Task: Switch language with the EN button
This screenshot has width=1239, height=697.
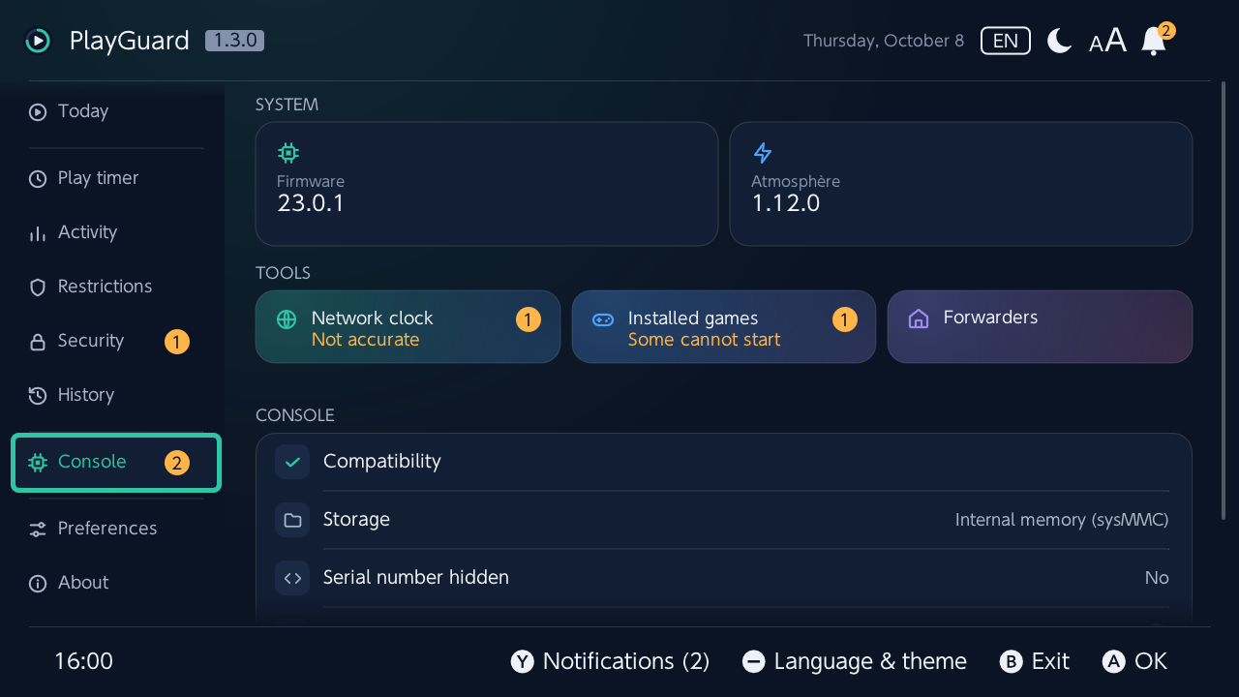Action: click(1006, 41)
